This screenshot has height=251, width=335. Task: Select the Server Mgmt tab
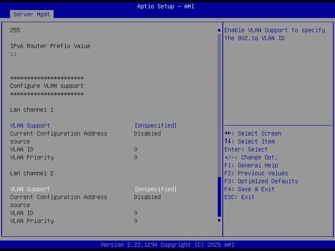[x=31, y=14]
